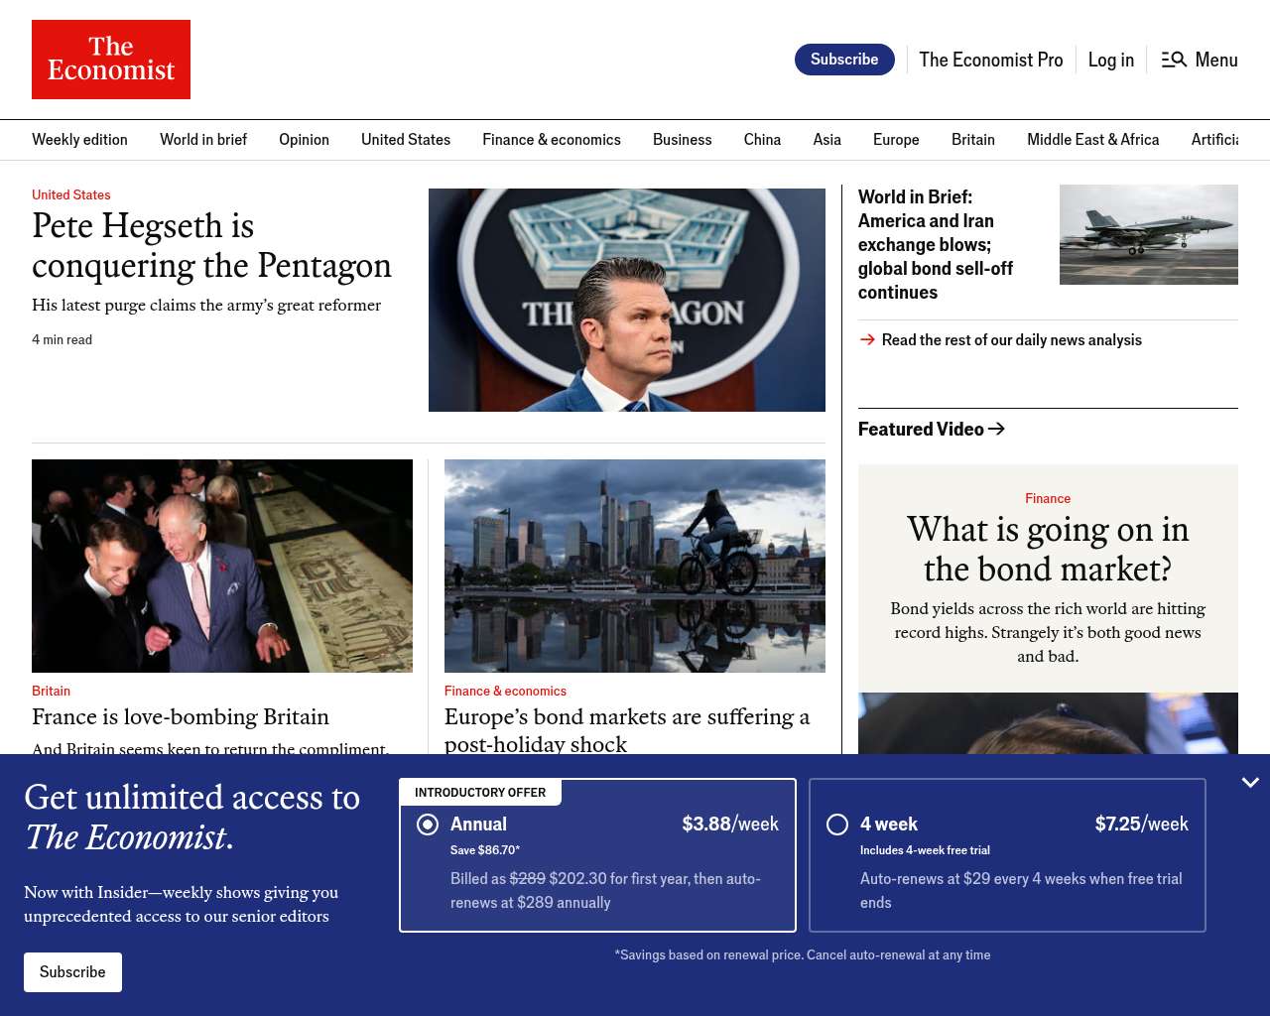Open The Economist Pro link

tap(990, 60)
